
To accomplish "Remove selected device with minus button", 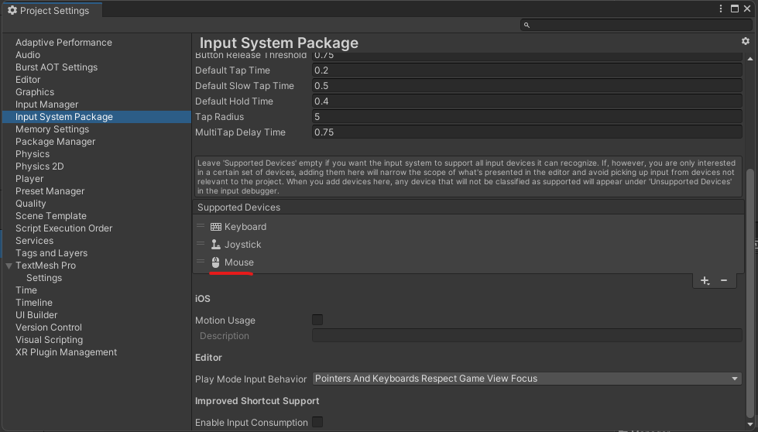I will [724, 281].
